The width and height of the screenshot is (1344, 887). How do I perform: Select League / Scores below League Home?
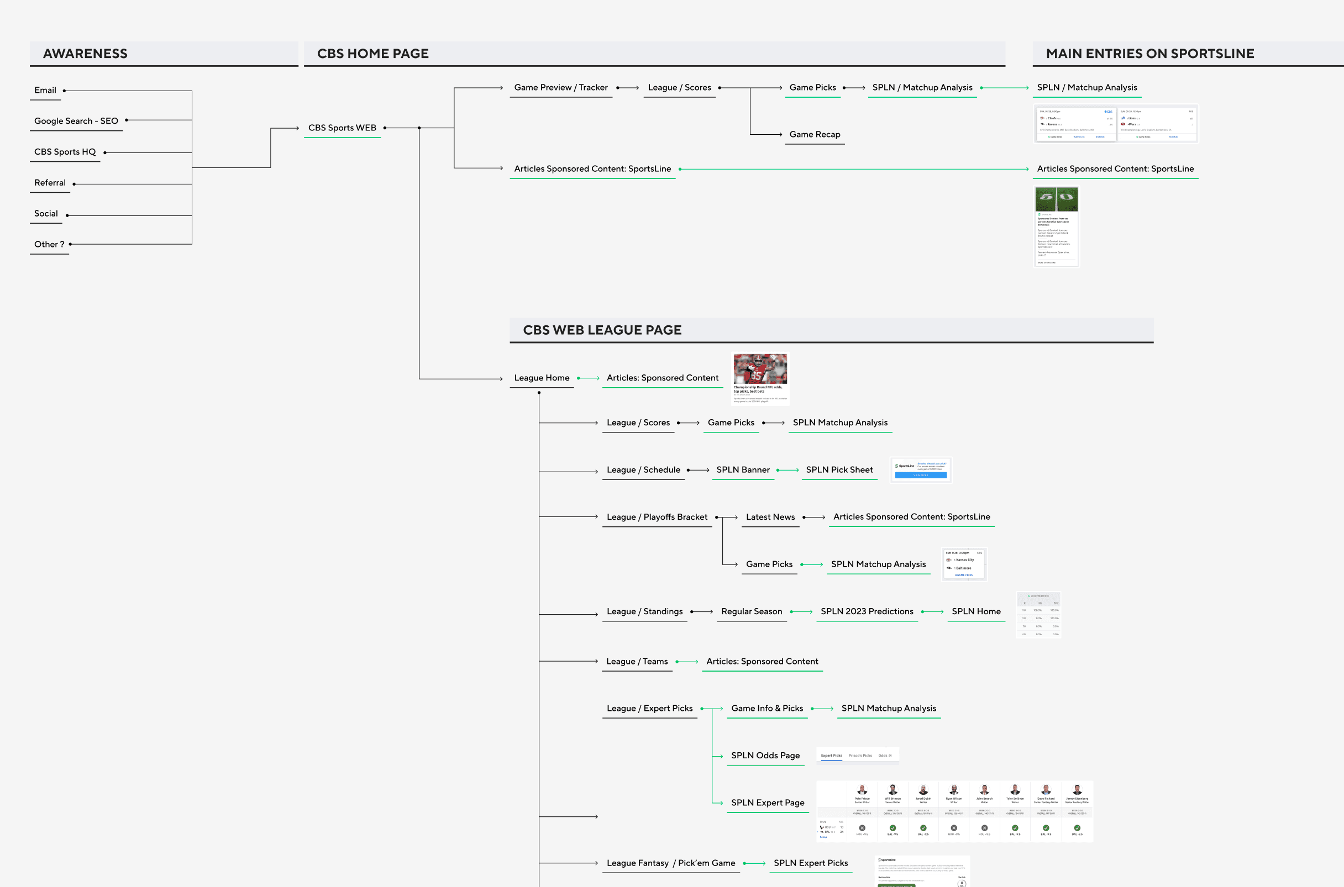(x=638, y=423)
